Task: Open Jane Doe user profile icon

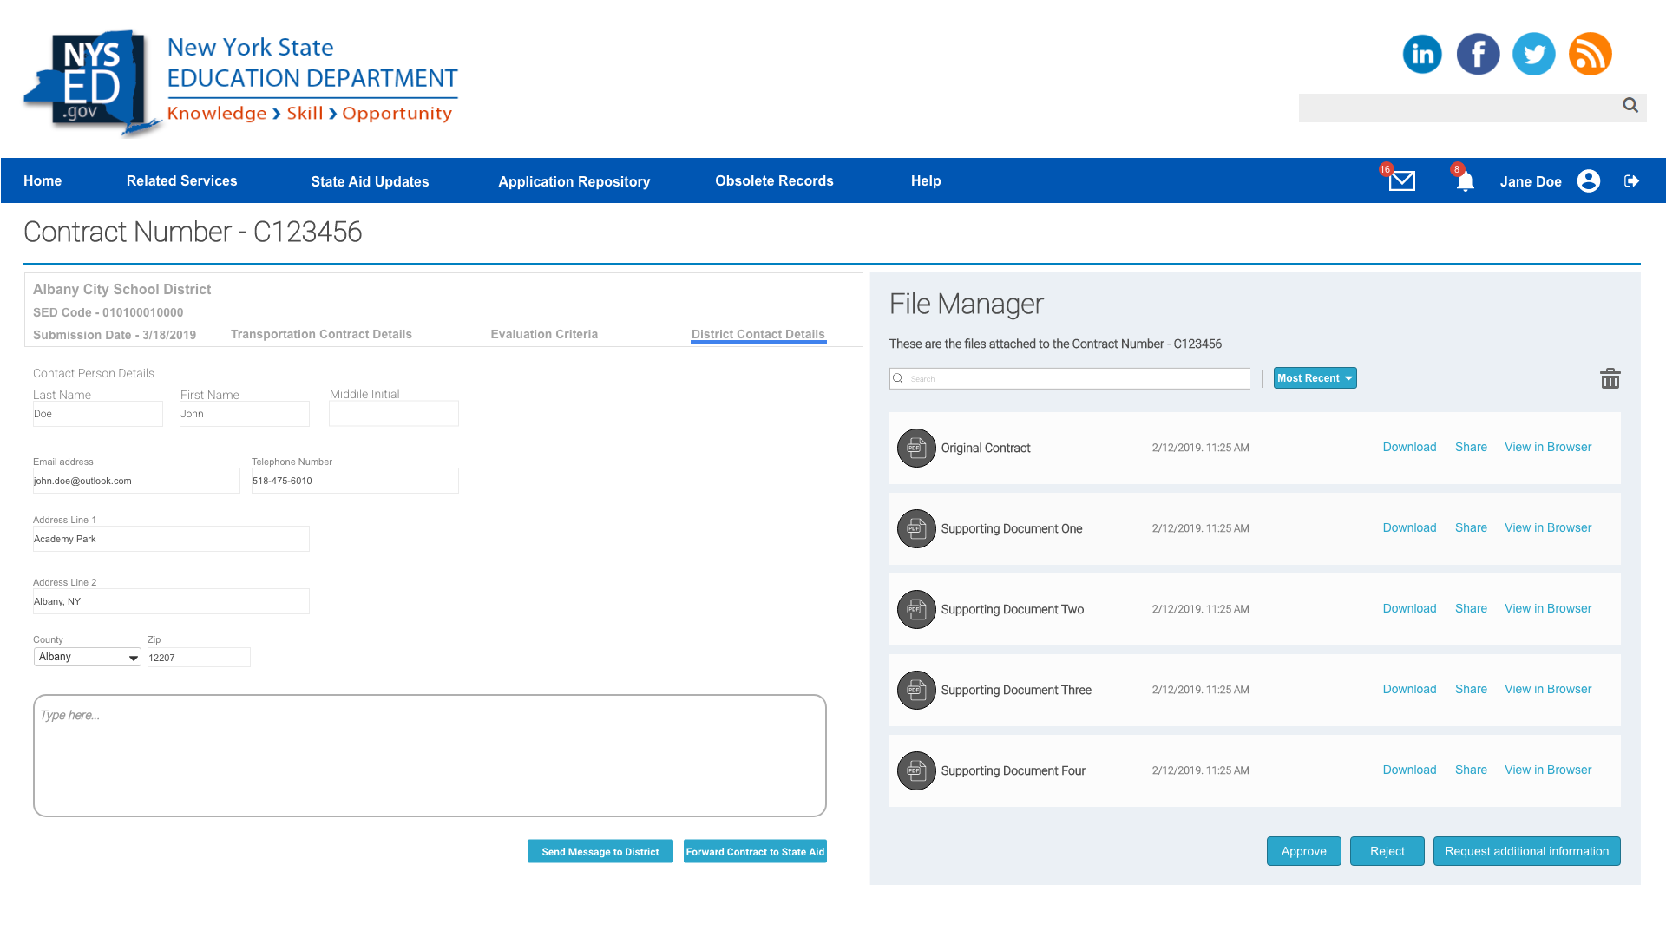Action: click(x=1588, y=180)
